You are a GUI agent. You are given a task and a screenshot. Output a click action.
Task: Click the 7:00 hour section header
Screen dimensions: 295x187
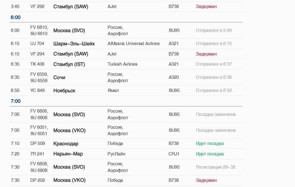click(16, 101)
